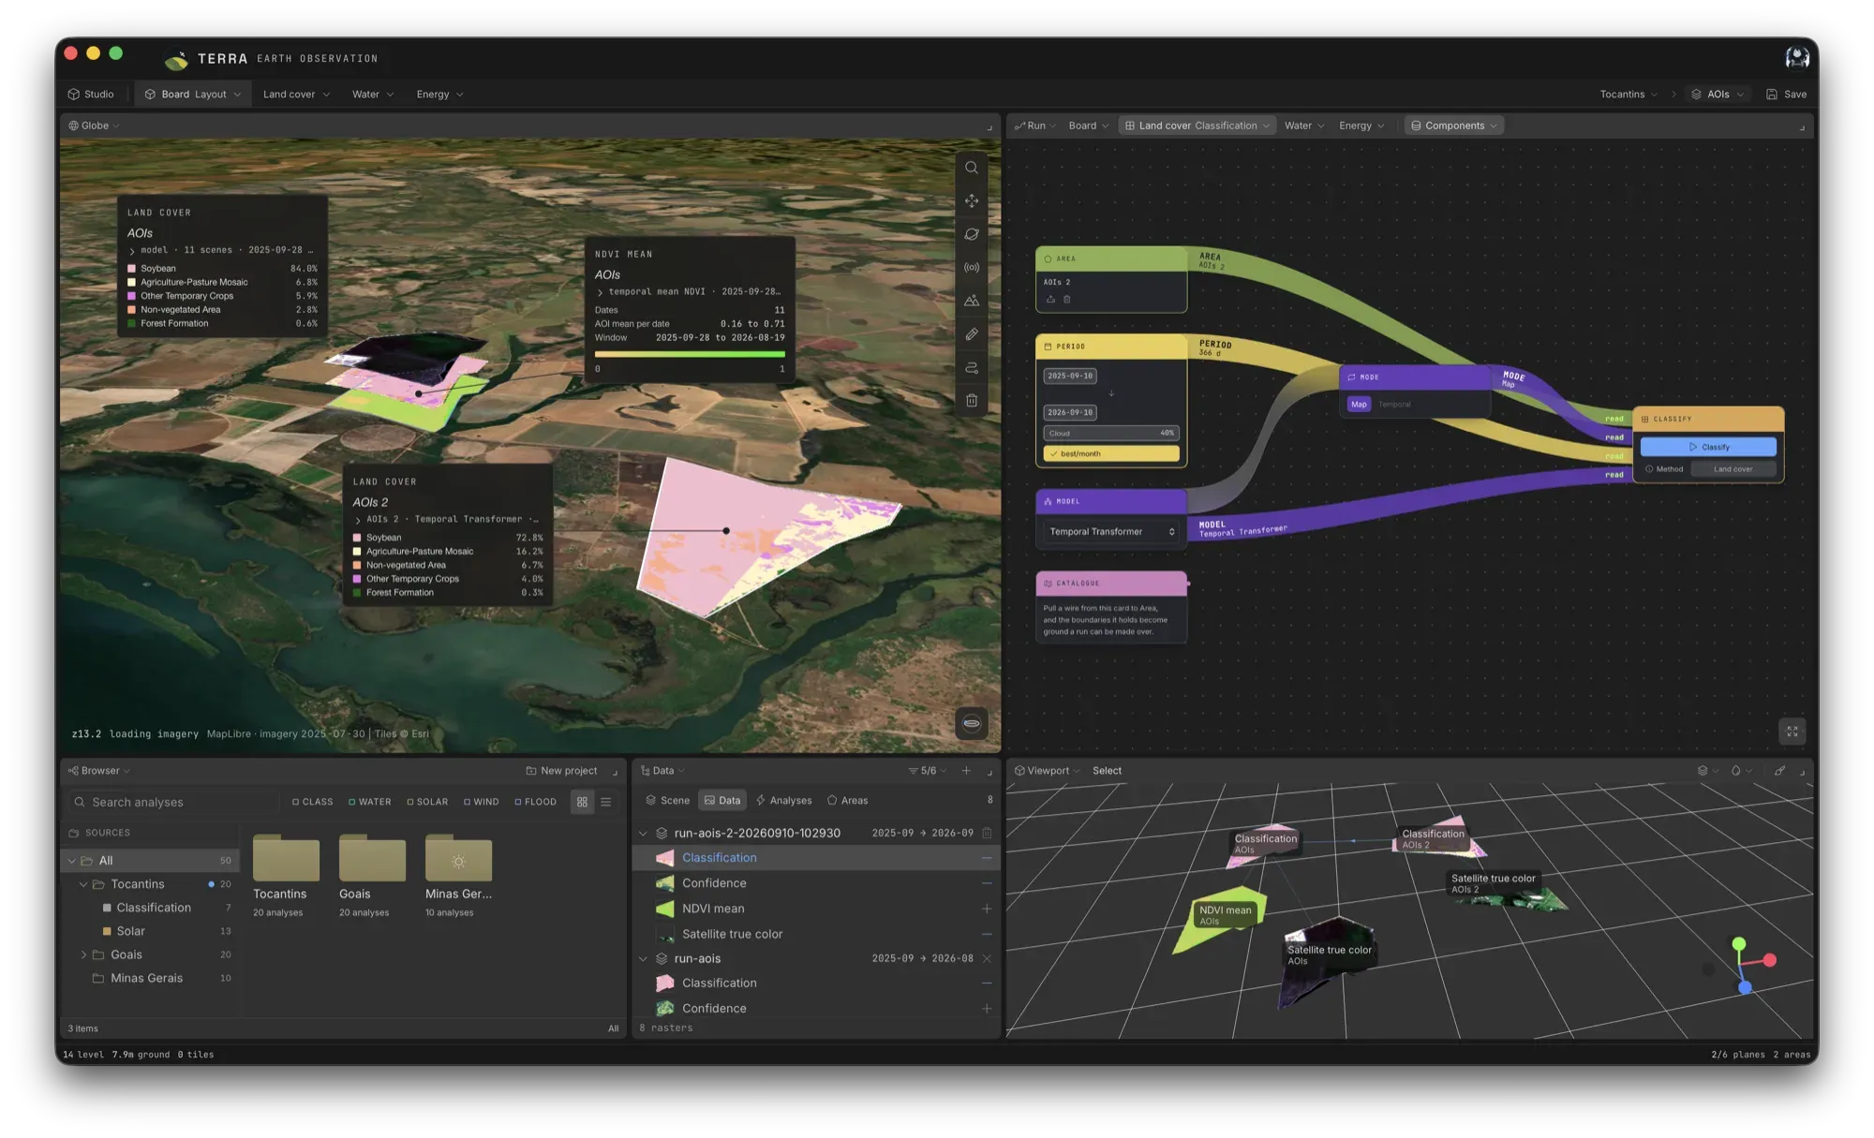Expand the Goais folder in sources tree

83,954
